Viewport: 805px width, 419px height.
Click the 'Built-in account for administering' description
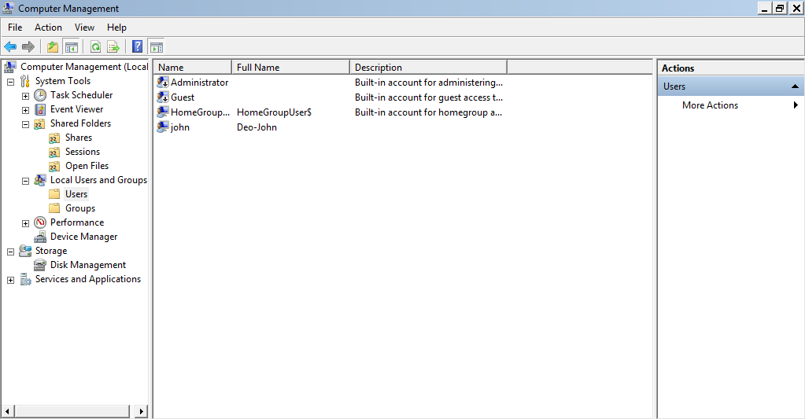[x=429, y=82]
